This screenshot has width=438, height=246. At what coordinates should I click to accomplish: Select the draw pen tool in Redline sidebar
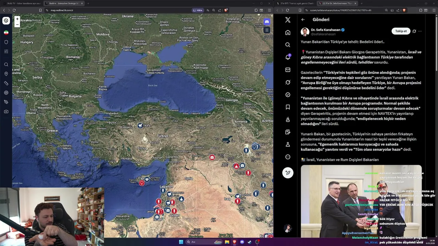pos(6,102)
